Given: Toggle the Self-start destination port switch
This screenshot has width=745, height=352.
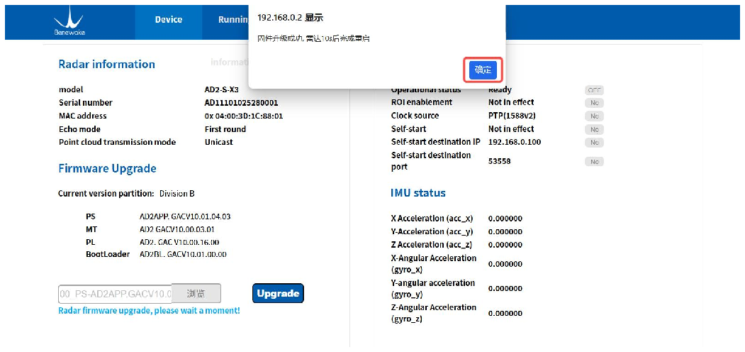Looking at the screenshot, I should 594,162.
